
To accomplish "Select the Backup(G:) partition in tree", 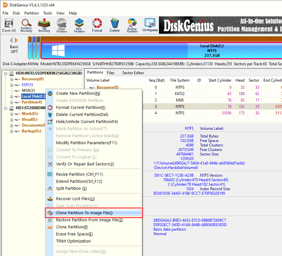I will 31,131.
